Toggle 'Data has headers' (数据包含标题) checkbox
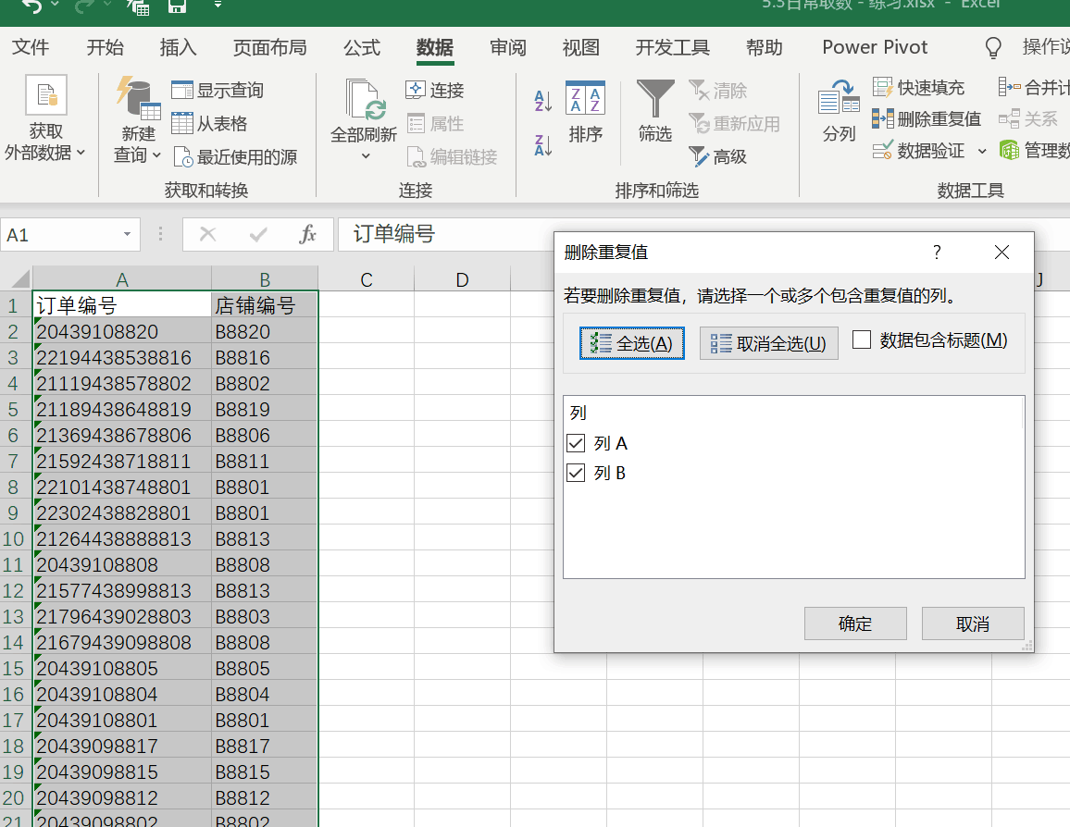The image size is (1070, 827). 862,339
